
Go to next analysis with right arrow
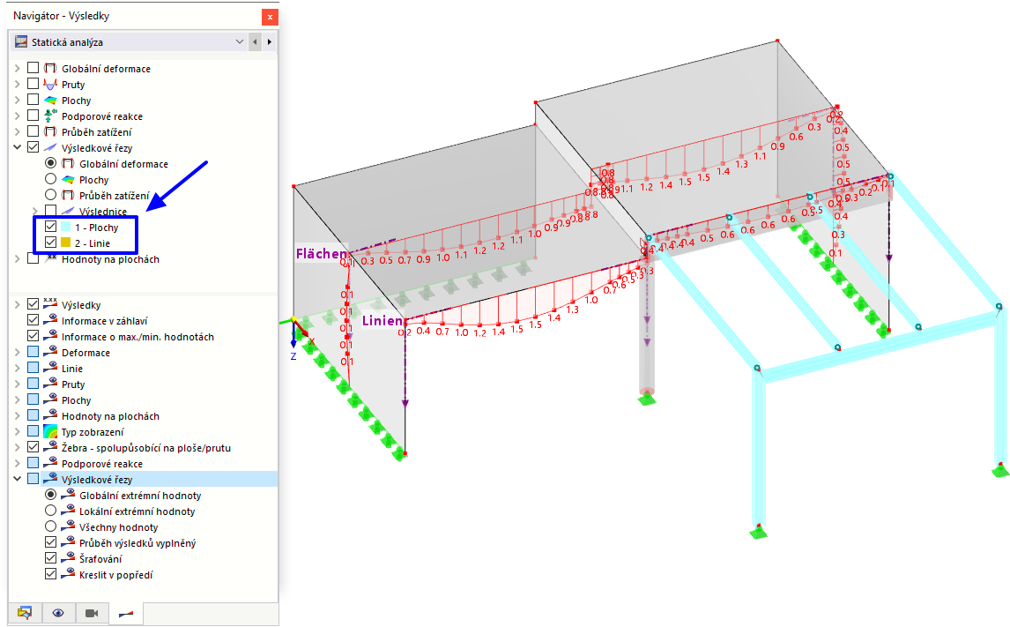click(x=270, y=41)
